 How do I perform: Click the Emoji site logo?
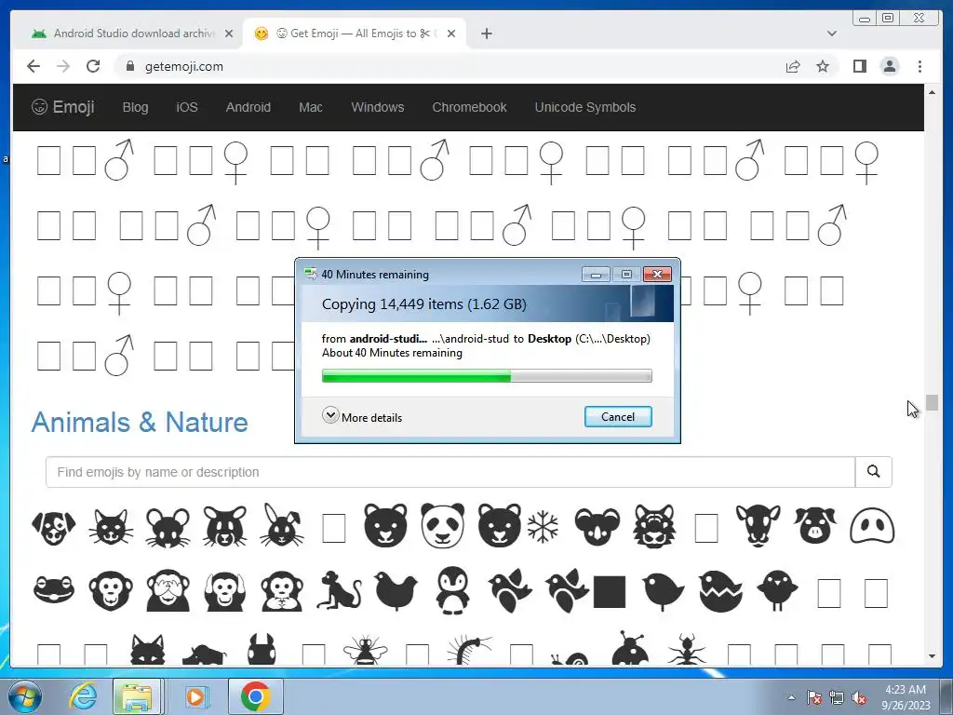pos(63,107)
